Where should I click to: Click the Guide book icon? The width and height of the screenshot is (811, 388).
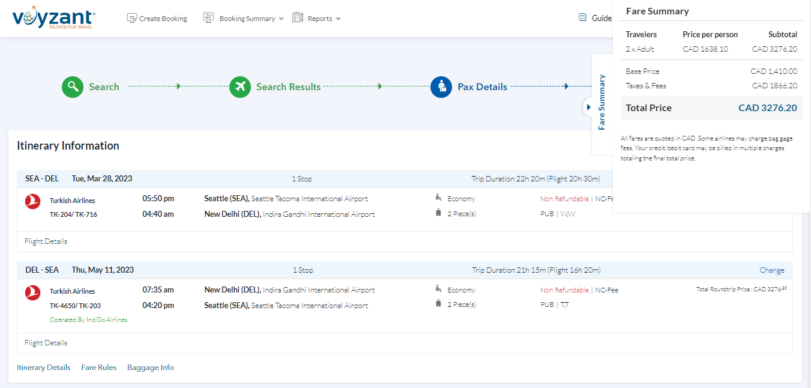[582, 18]
